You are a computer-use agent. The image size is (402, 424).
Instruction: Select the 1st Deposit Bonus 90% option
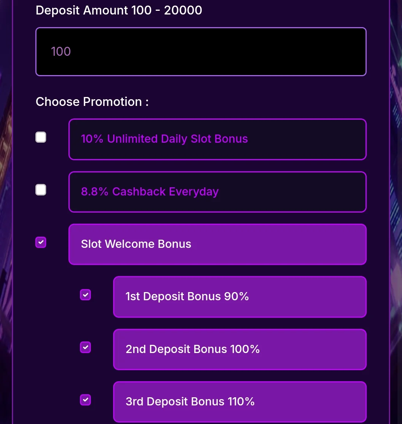point(240,297)
